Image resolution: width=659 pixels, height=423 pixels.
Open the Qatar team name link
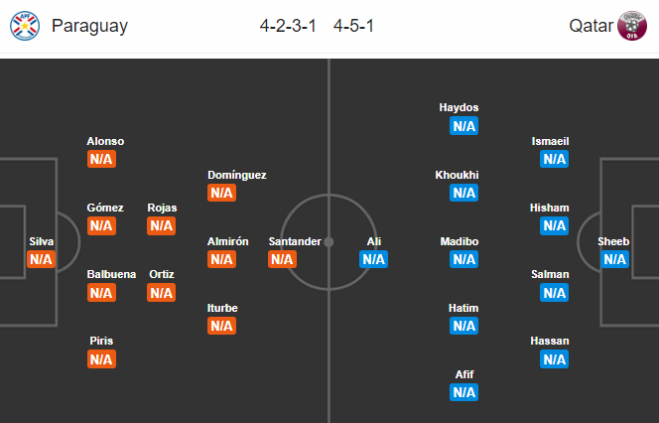pyautogui.click(x=591, y=26)
